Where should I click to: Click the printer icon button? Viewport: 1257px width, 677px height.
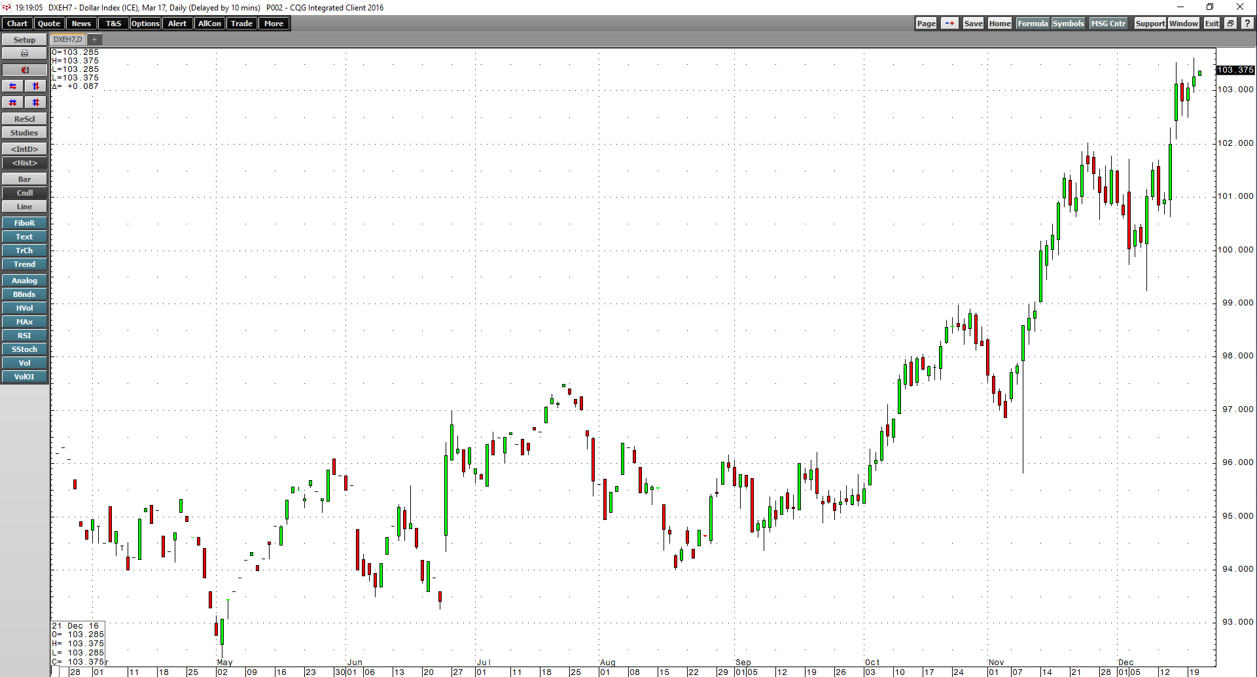coord(24,54)
